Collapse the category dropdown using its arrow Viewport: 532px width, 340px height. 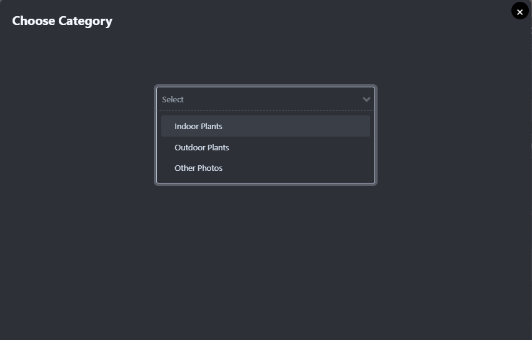pyautogui.click(x=366, y=99)
